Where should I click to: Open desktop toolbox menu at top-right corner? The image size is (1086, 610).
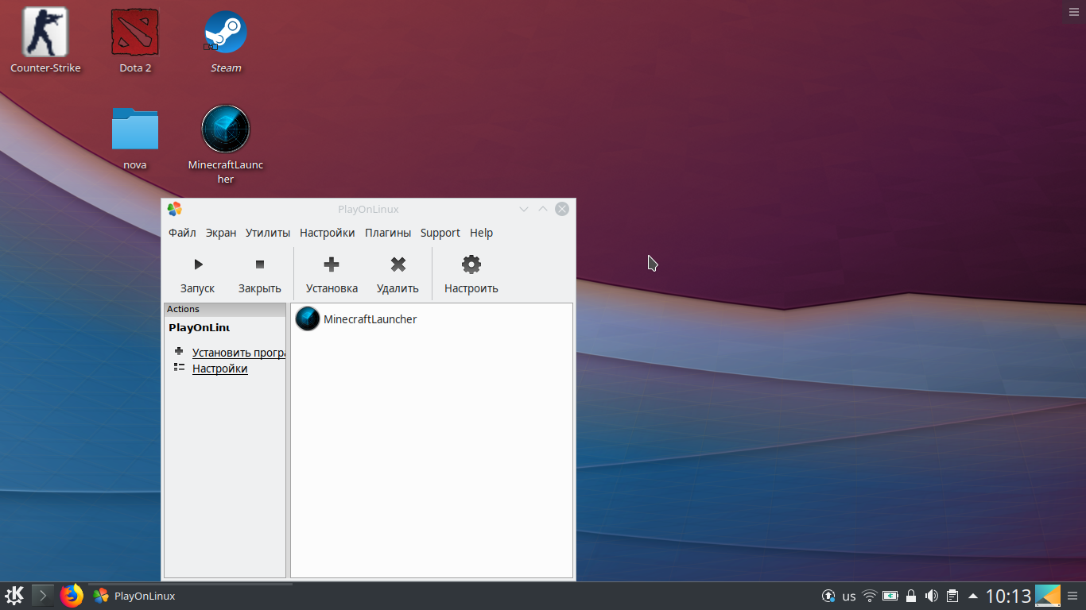[x=1073, y=10]
